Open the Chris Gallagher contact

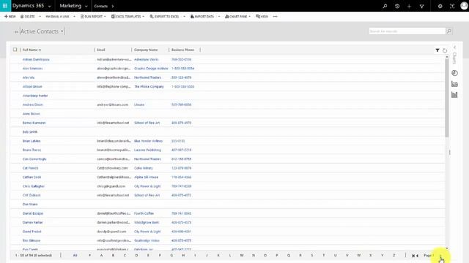point(34,186)
